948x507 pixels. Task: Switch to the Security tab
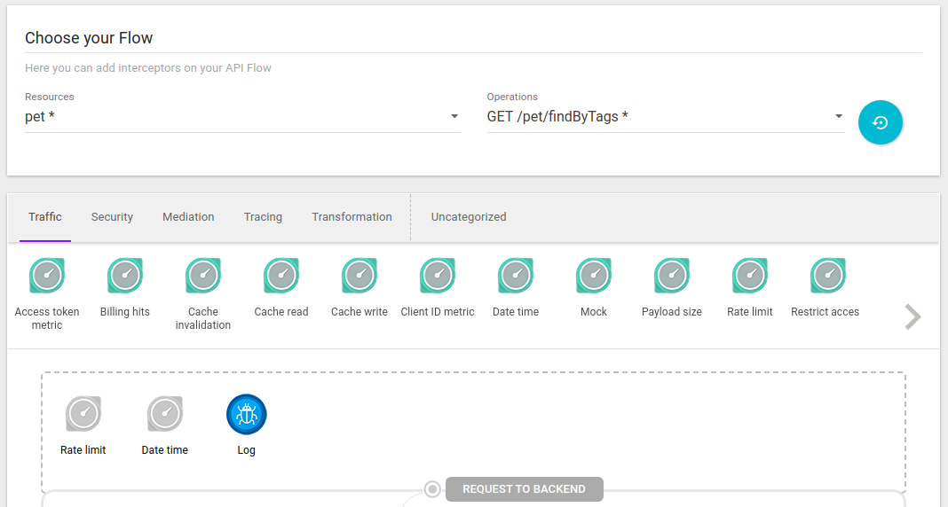pyautogui.click(x=112, y=217)
